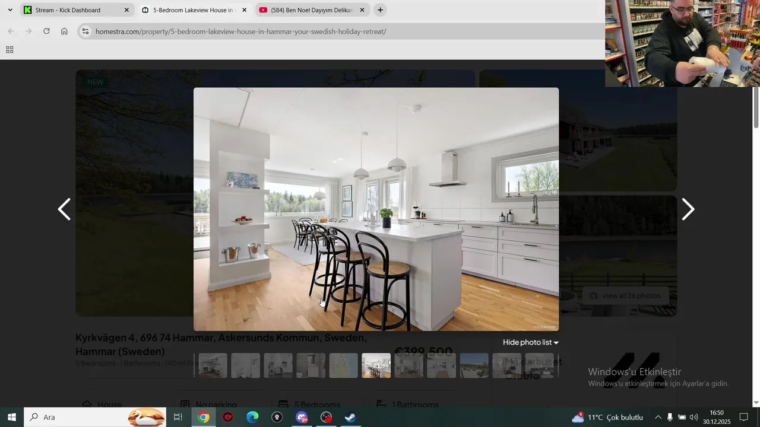The width and height of the screenshot is (760, 427).
Task: Open the browser home page
Action: pyautogui.click(x=64, y=31)
